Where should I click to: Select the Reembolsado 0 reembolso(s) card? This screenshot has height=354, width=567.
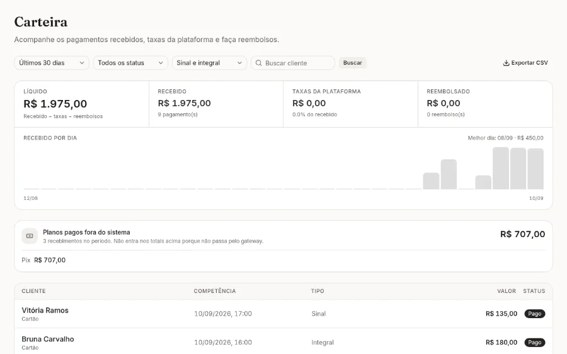pyautogui.click(x=485, y=104)
